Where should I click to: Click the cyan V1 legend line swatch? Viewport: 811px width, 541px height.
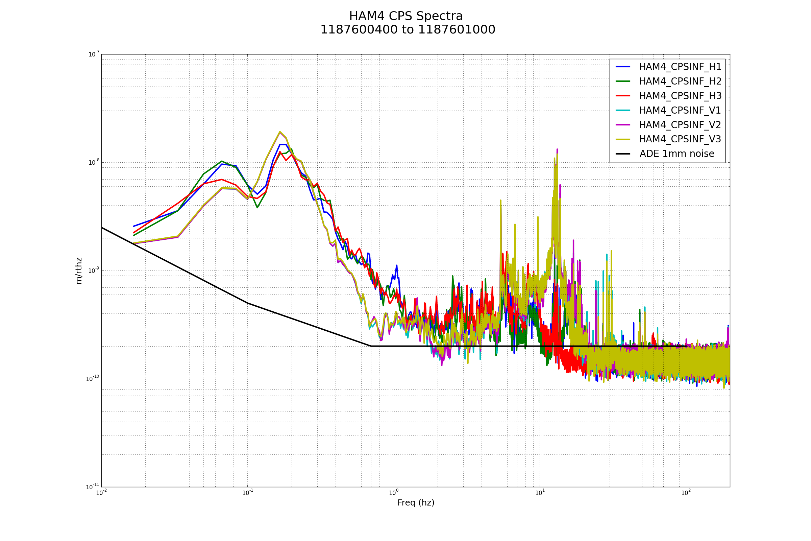coord(623,110)
